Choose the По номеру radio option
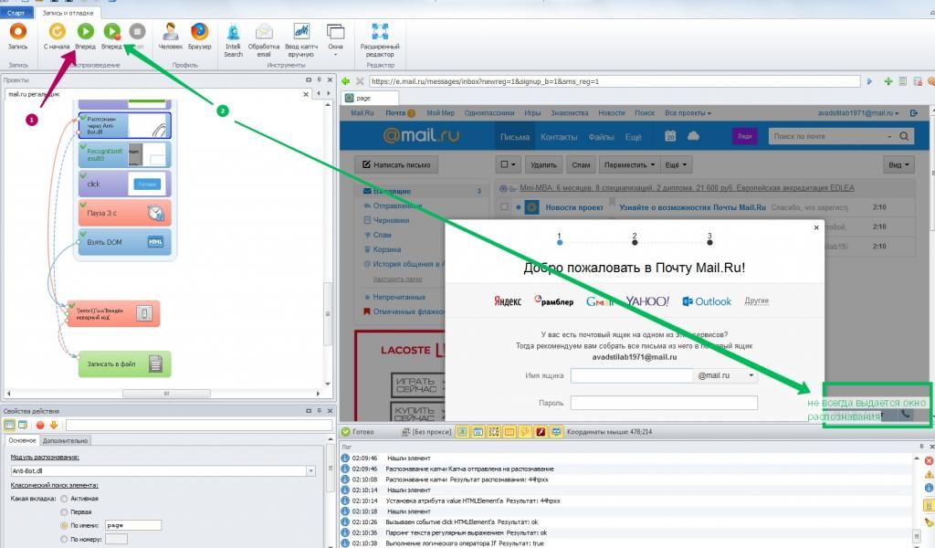This screenshot has height=548, width=935. tap(65, 539)
